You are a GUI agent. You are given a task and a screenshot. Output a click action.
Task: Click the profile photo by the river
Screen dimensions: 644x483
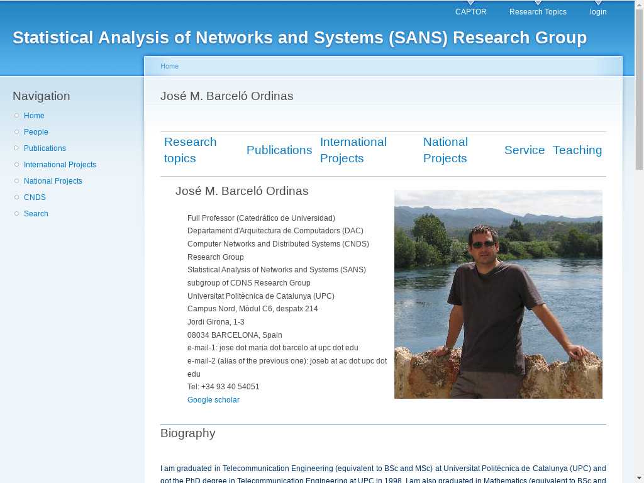click(x=498, y=294)
